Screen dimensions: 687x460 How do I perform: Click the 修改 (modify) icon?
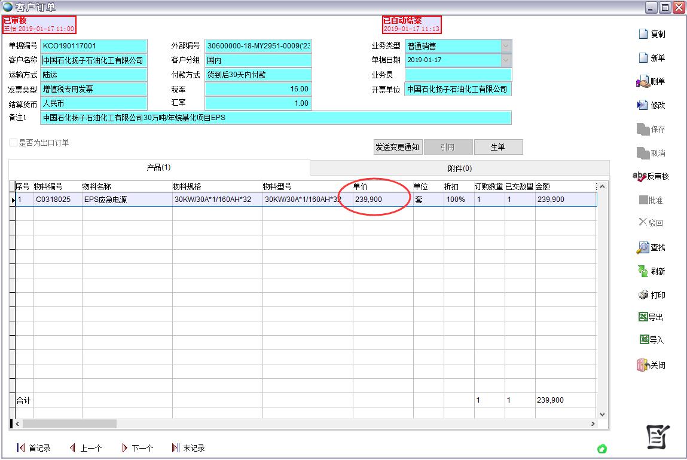(643, 105)
